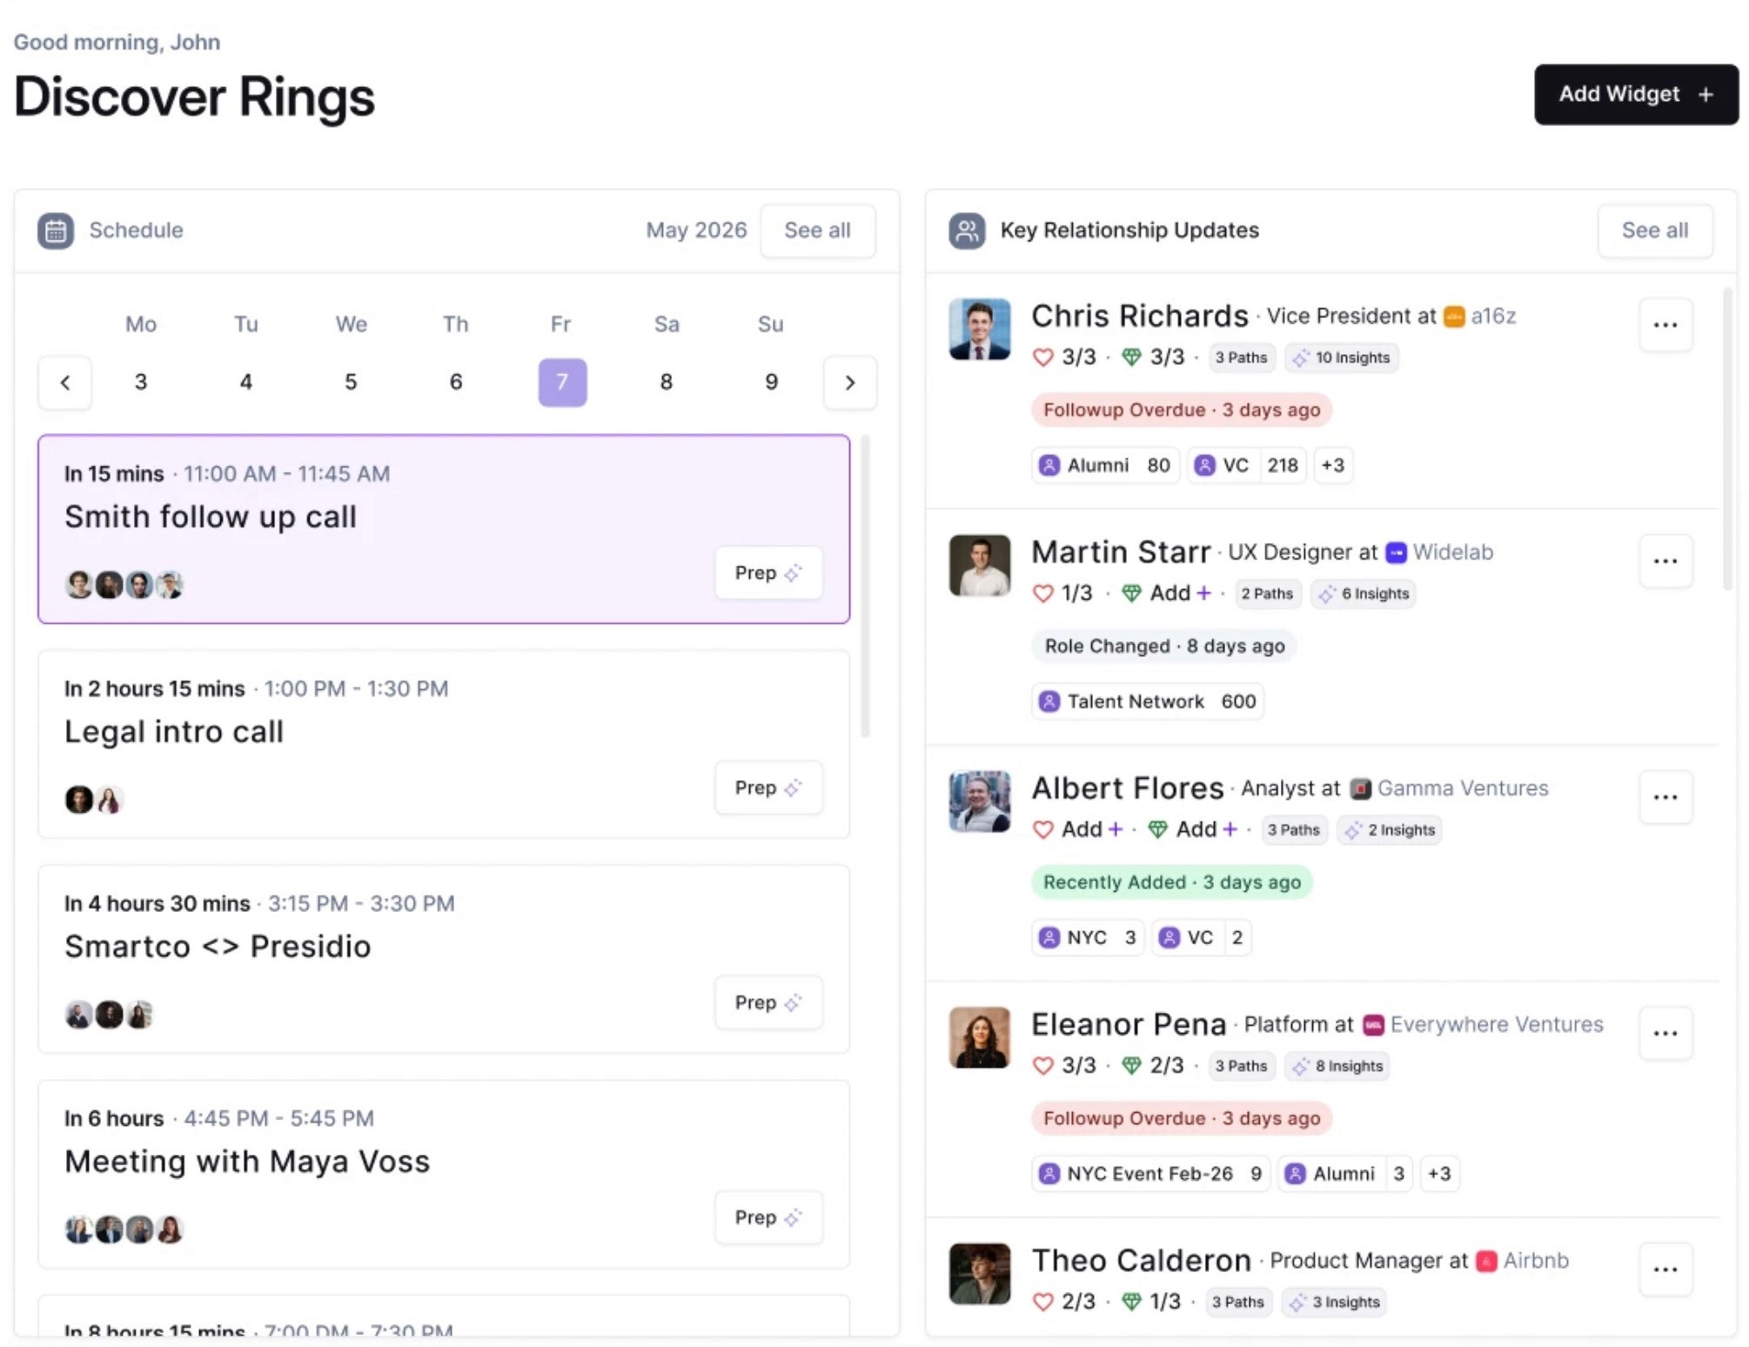Click Chris Richards 3 Paths chip
The image size is (1749, 1347).
point(1242,358)
